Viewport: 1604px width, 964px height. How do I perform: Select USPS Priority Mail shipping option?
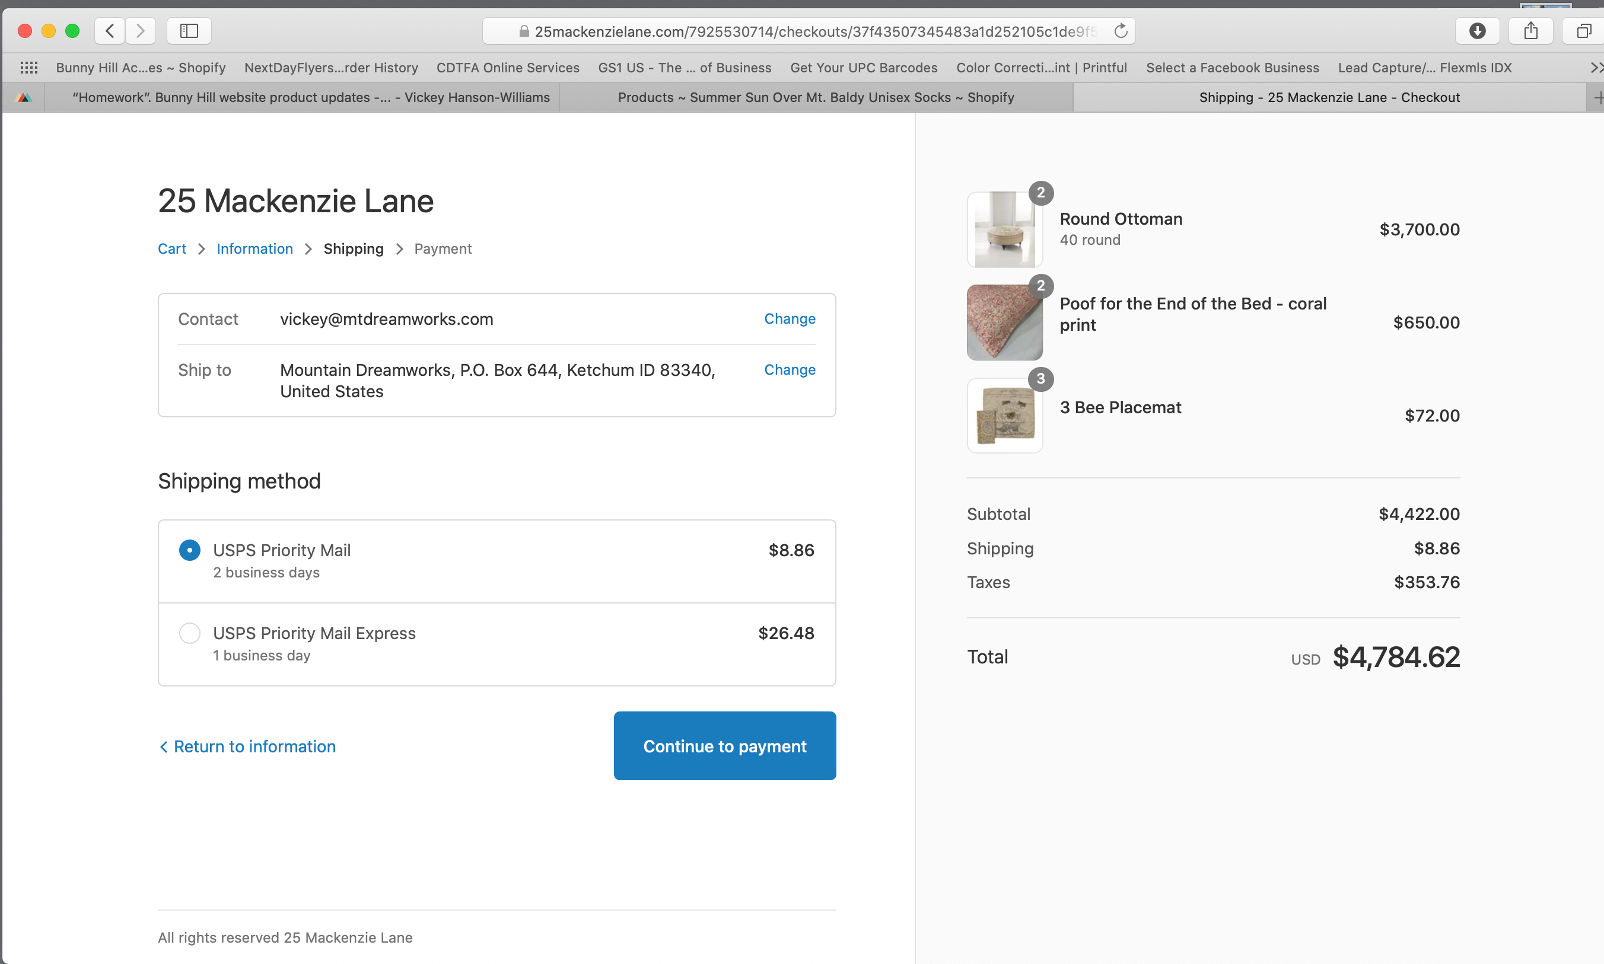(x=190, y=550)
